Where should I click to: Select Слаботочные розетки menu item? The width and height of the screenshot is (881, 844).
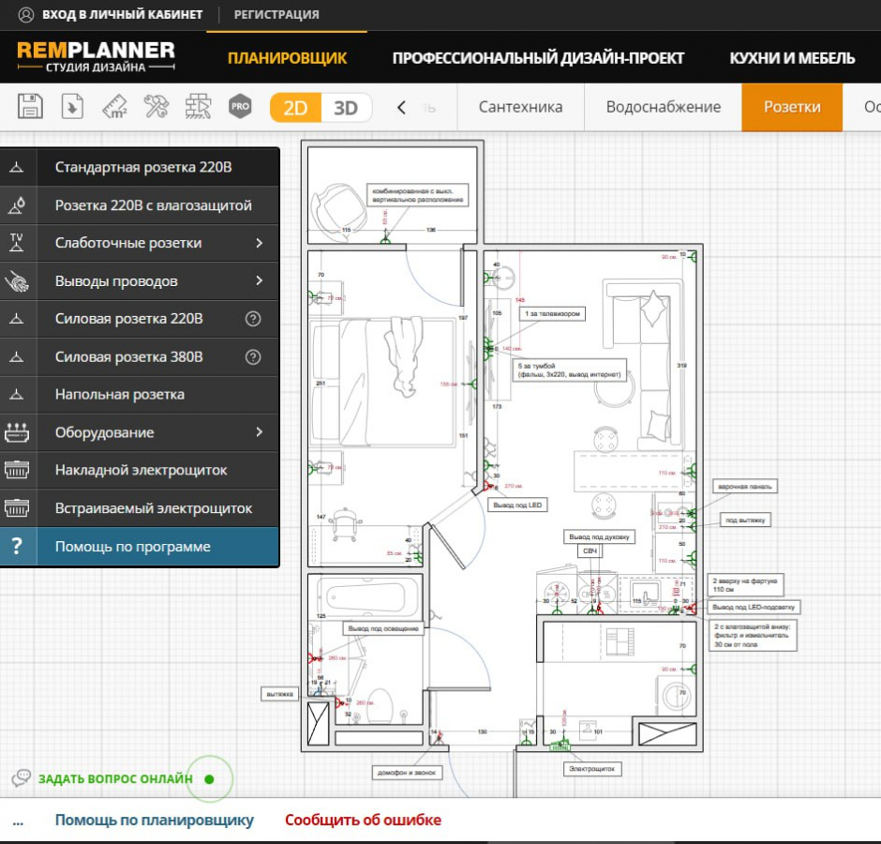(x=140, y=243)
